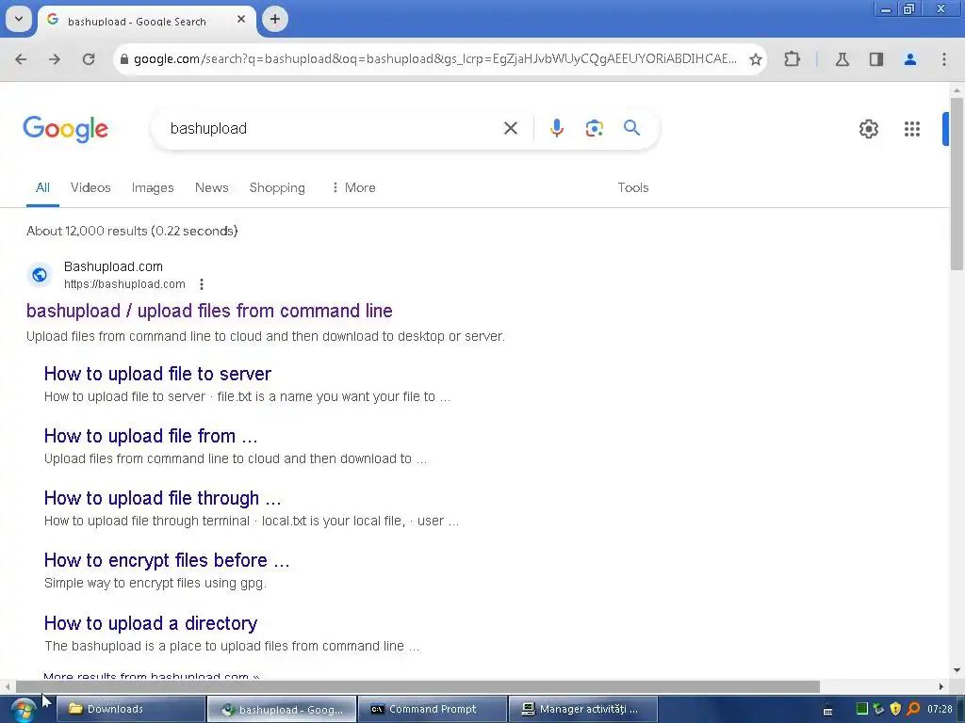
Task: Switch to Videos results
Action: tap(90, 187)
